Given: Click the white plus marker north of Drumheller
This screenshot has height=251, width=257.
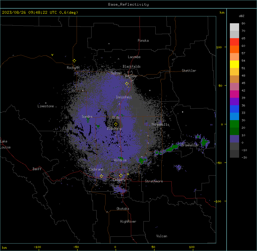Looking at the screenshot, I should click(182, 112).
